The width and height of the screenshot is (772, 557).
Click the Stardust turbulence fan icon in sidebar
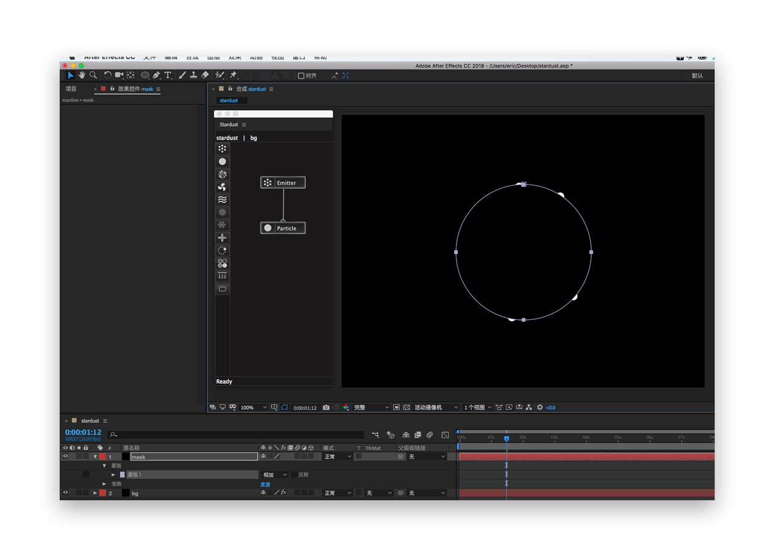tap(223, 187)
